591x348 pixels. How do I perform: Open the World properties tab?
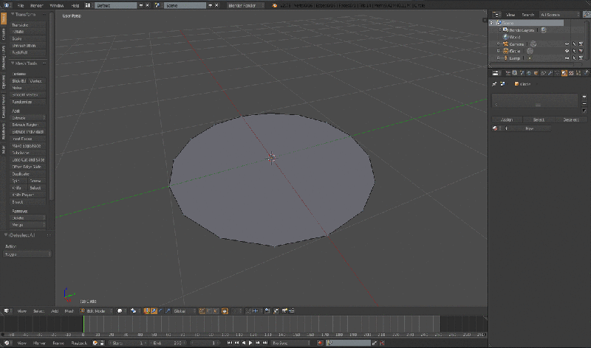click(x=529, y=73)
